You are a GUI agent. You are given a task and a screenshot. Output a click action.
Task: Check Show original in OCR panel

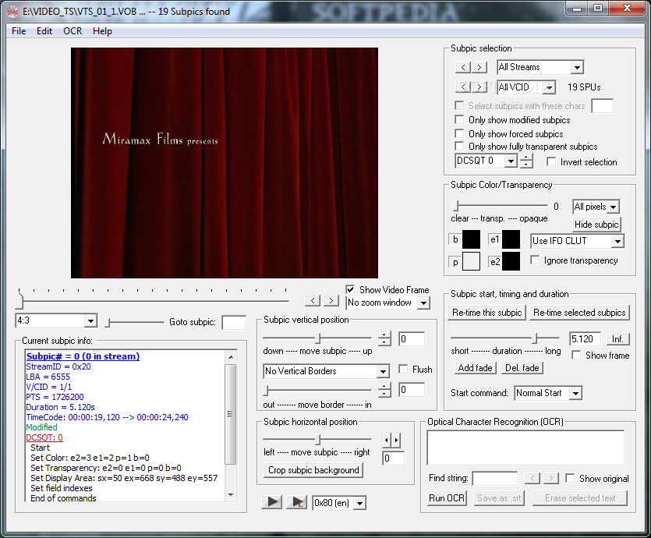point(570,478)
